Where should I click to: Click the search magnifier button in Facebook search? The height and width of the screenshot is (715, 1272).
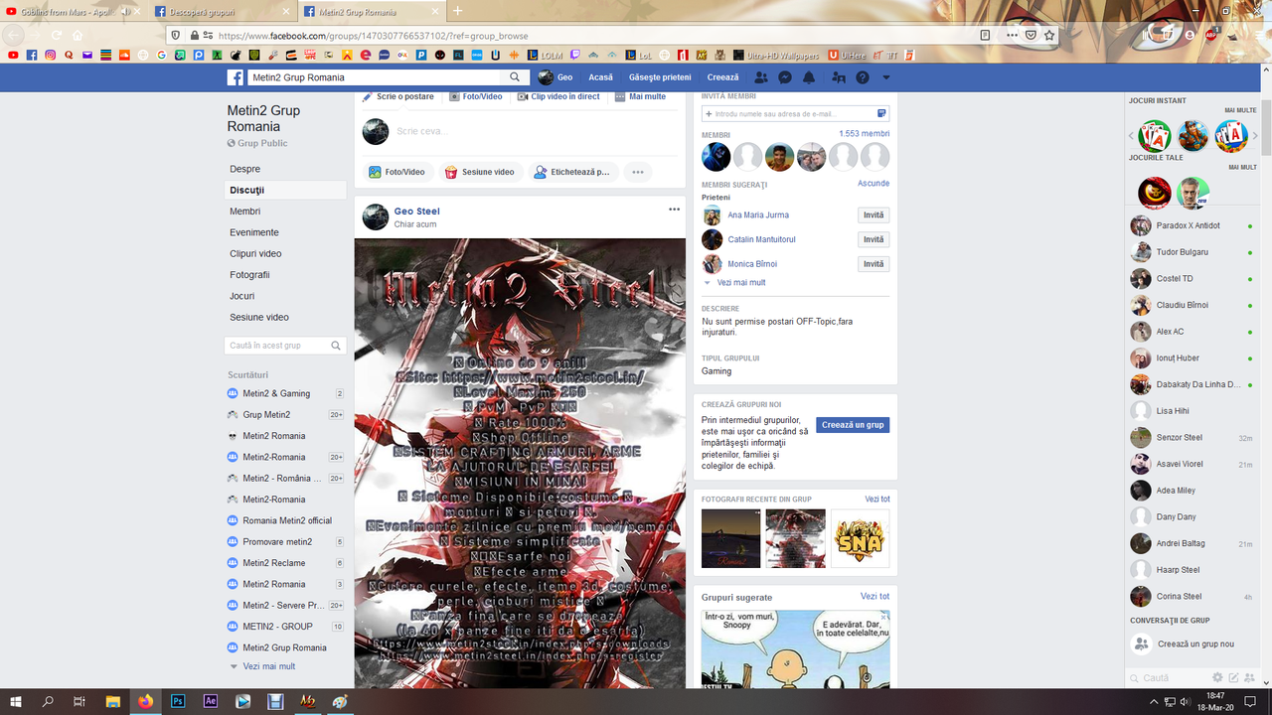coord(515,77)
